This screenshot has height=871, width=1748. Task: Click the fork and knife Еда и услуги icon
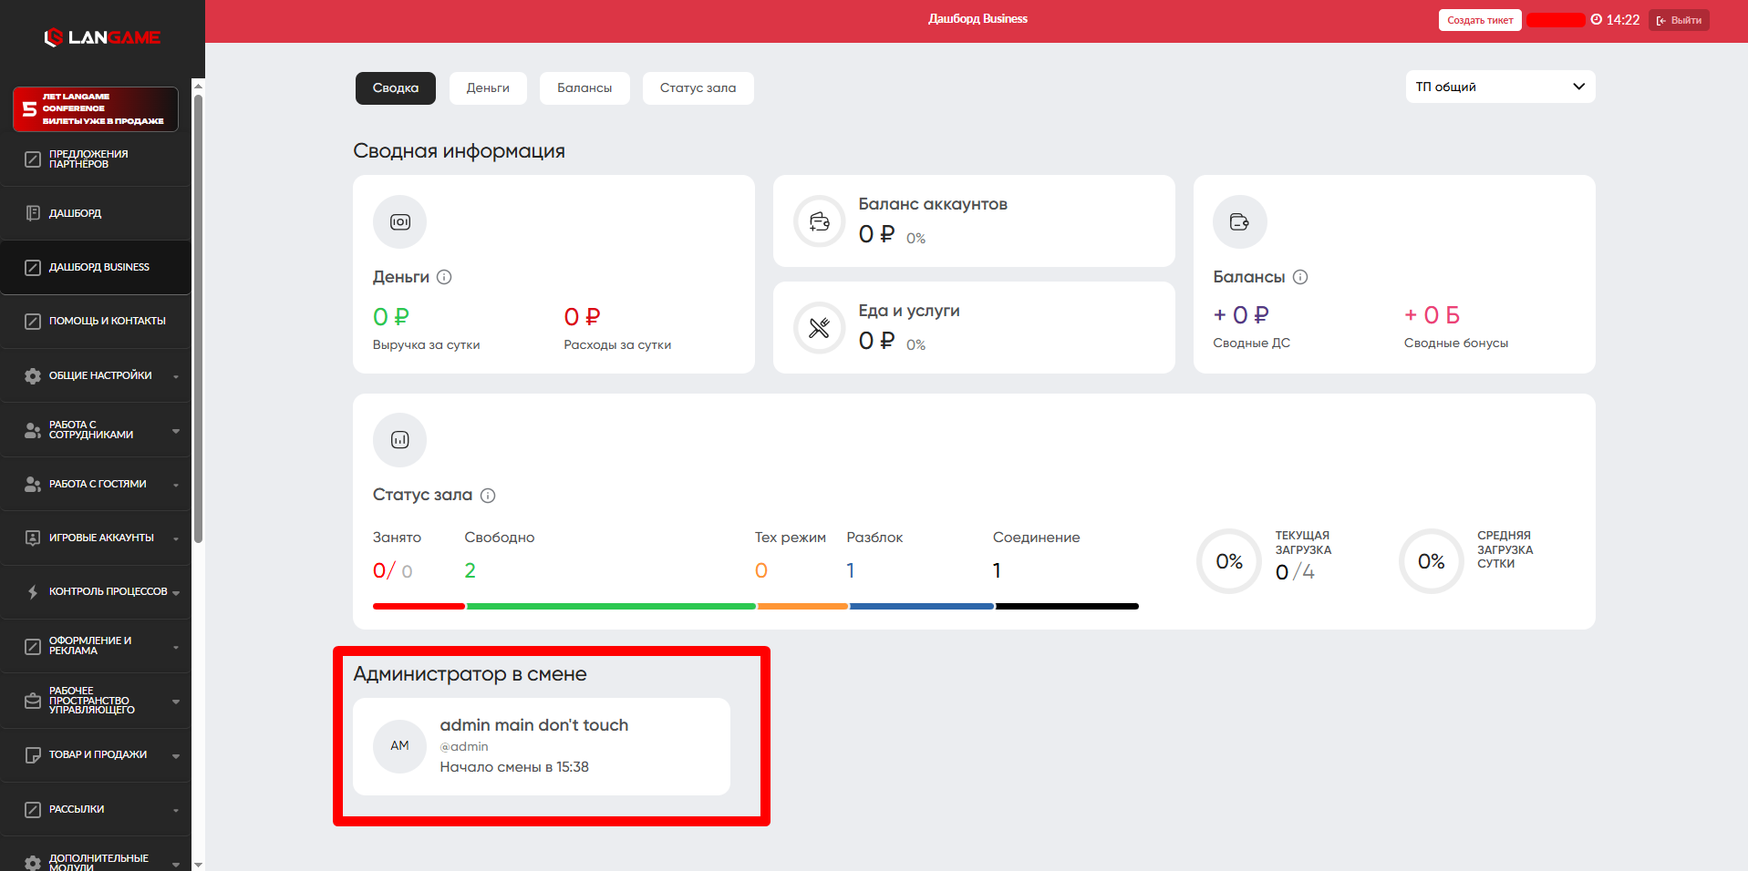(x=819, y=328)
